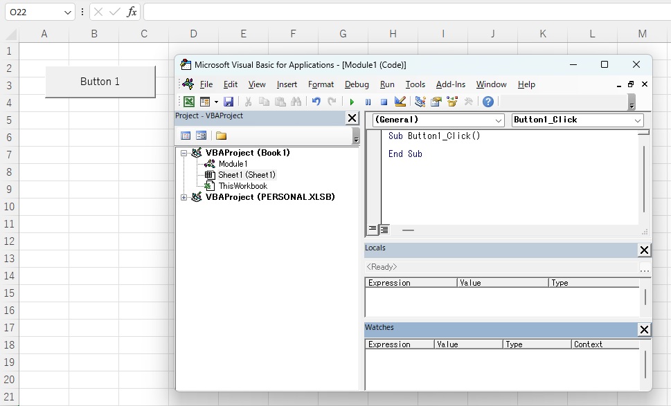Switch to Full Module View button
The height and width of the screenshot is (406, 671).
tap(384, 230)
